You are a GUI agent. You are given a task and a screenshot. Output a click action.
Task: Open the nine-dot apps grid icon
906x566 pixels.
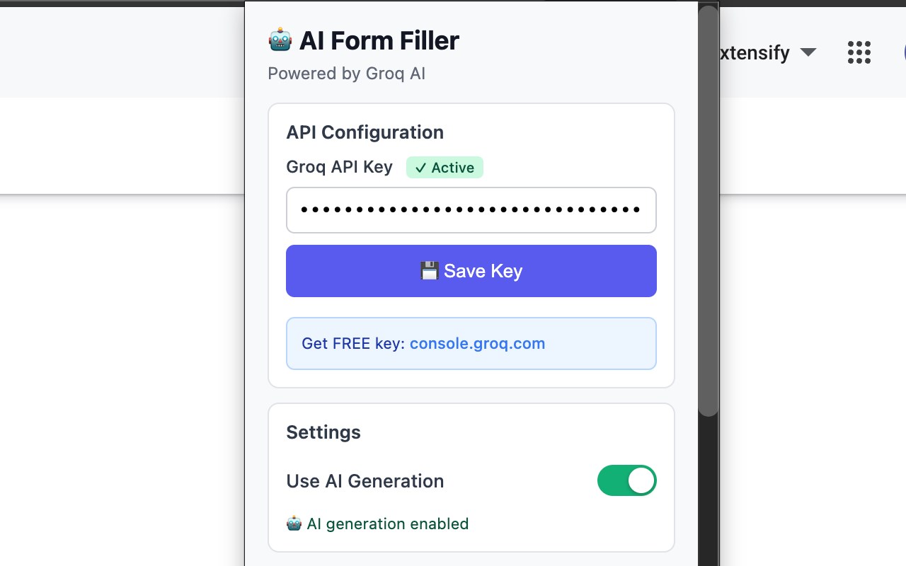pyautogui.click(x=859, y=52)
